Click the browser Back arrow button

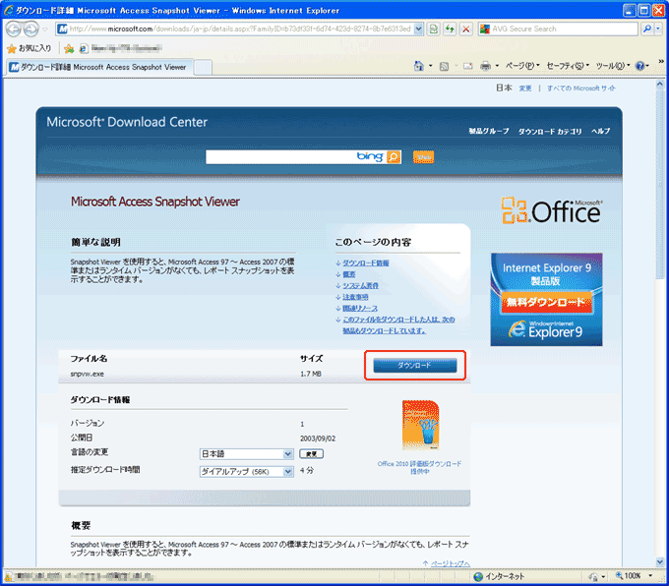(x=13, y=29)
